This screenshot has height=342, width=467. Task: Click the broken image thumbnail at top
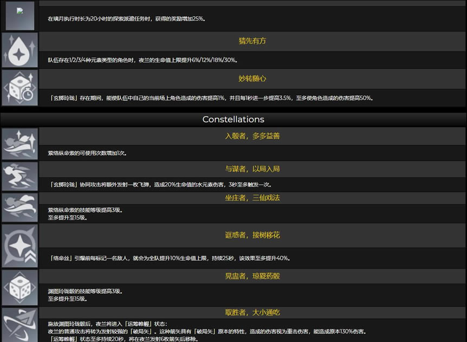(x=20, y=15)
